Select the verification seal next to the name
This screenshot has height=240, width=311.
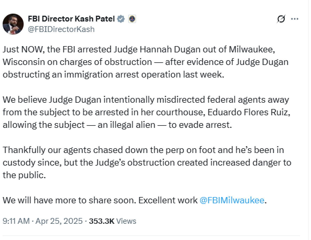click(121, 19)
